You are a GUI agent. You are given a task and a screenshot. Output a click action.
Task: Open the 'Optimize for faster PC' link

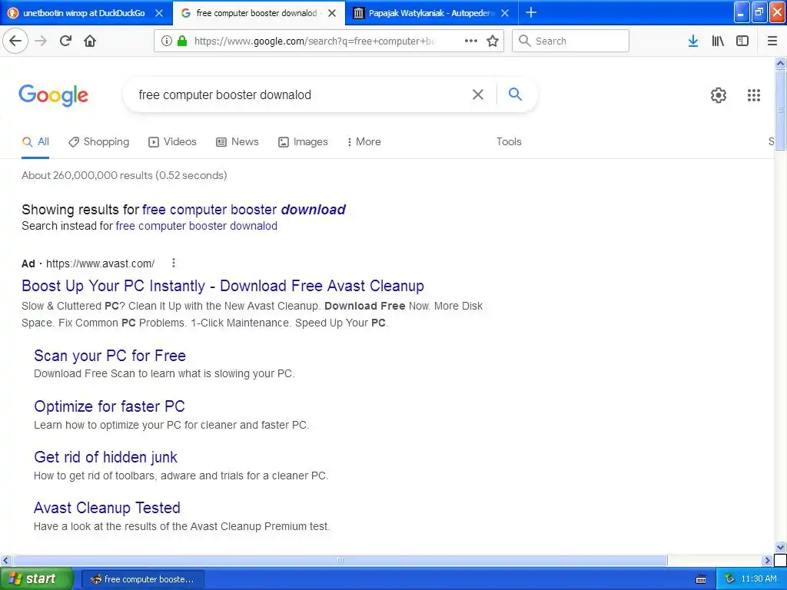pyautogui.click(x=109, y=406)
